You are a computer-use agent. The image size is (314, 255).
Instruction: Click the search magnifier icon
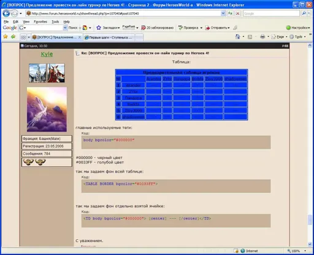(304, 13)
